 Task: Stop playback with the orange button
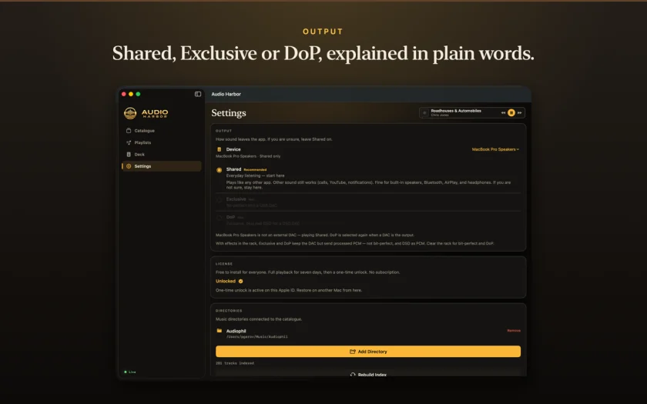(511, 112)
